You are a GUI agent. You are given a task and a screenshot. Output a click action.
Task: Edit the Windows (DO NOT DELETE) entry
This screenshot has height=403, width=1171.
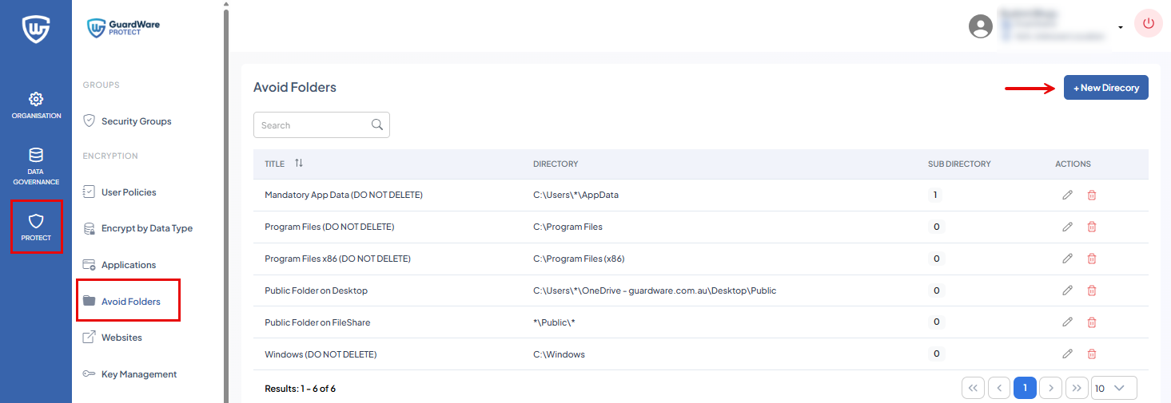click(1067, 354)
